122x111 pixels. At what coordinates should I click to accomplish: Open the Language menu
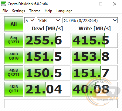(64, 11)
